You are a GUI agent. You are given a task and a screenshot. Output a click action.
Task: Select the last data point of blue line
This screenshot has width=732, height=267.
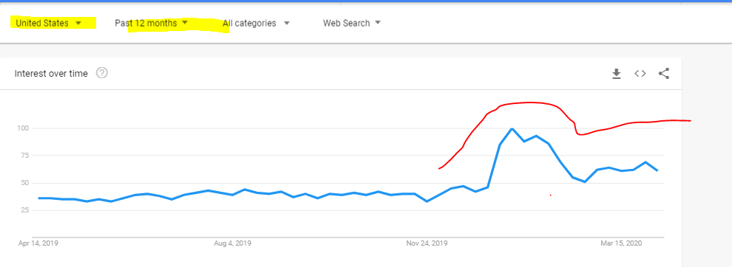[657, 170]
